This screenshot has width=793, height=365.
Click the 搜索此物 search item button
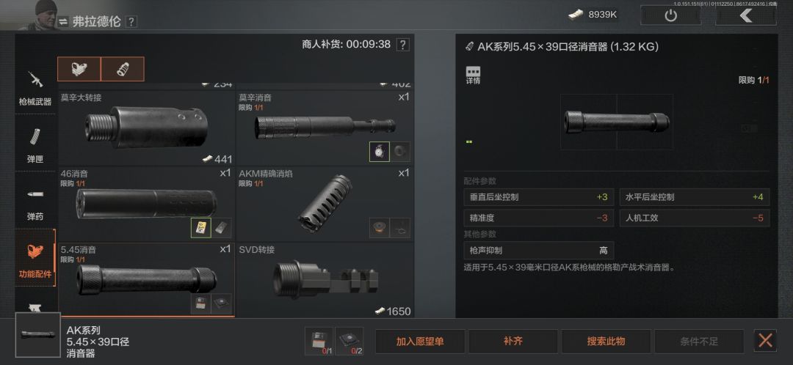tap(606, 342)
